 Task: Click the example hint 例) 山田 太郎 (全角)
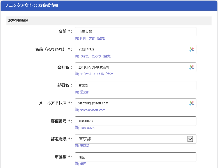pos(90,38)
